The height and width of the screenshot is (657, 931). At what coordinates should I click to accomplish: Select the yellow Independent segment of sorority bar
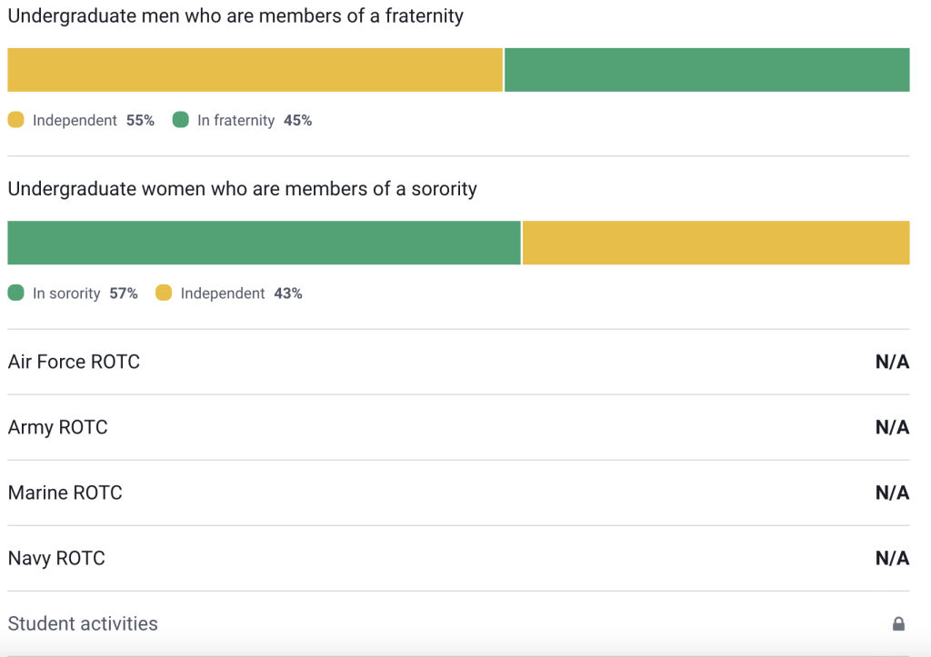716,243
